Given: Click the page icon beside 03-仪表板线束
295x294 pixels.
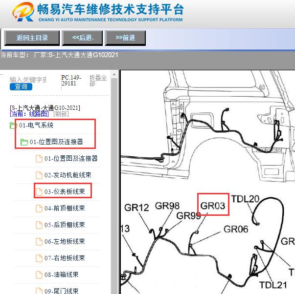Looking at the screenshot, I should [39, 191].
